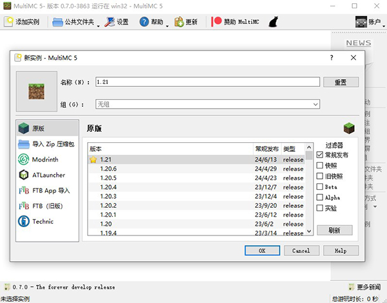
Task: Open the Settings toolbar button
Action: (117, 22)
